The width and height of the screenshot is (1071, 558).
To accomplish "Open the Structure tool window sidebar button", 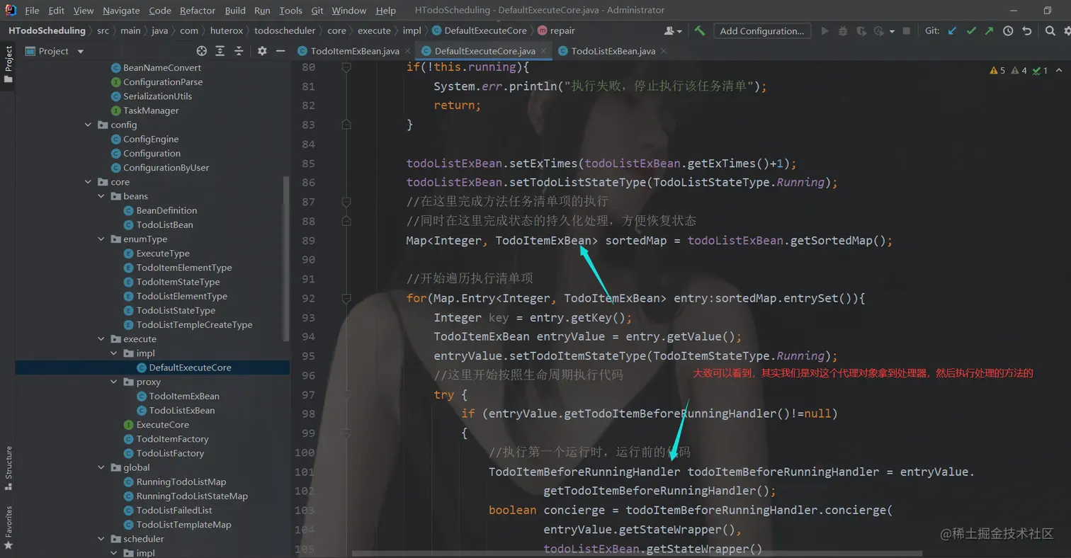I will coord(8,468).
